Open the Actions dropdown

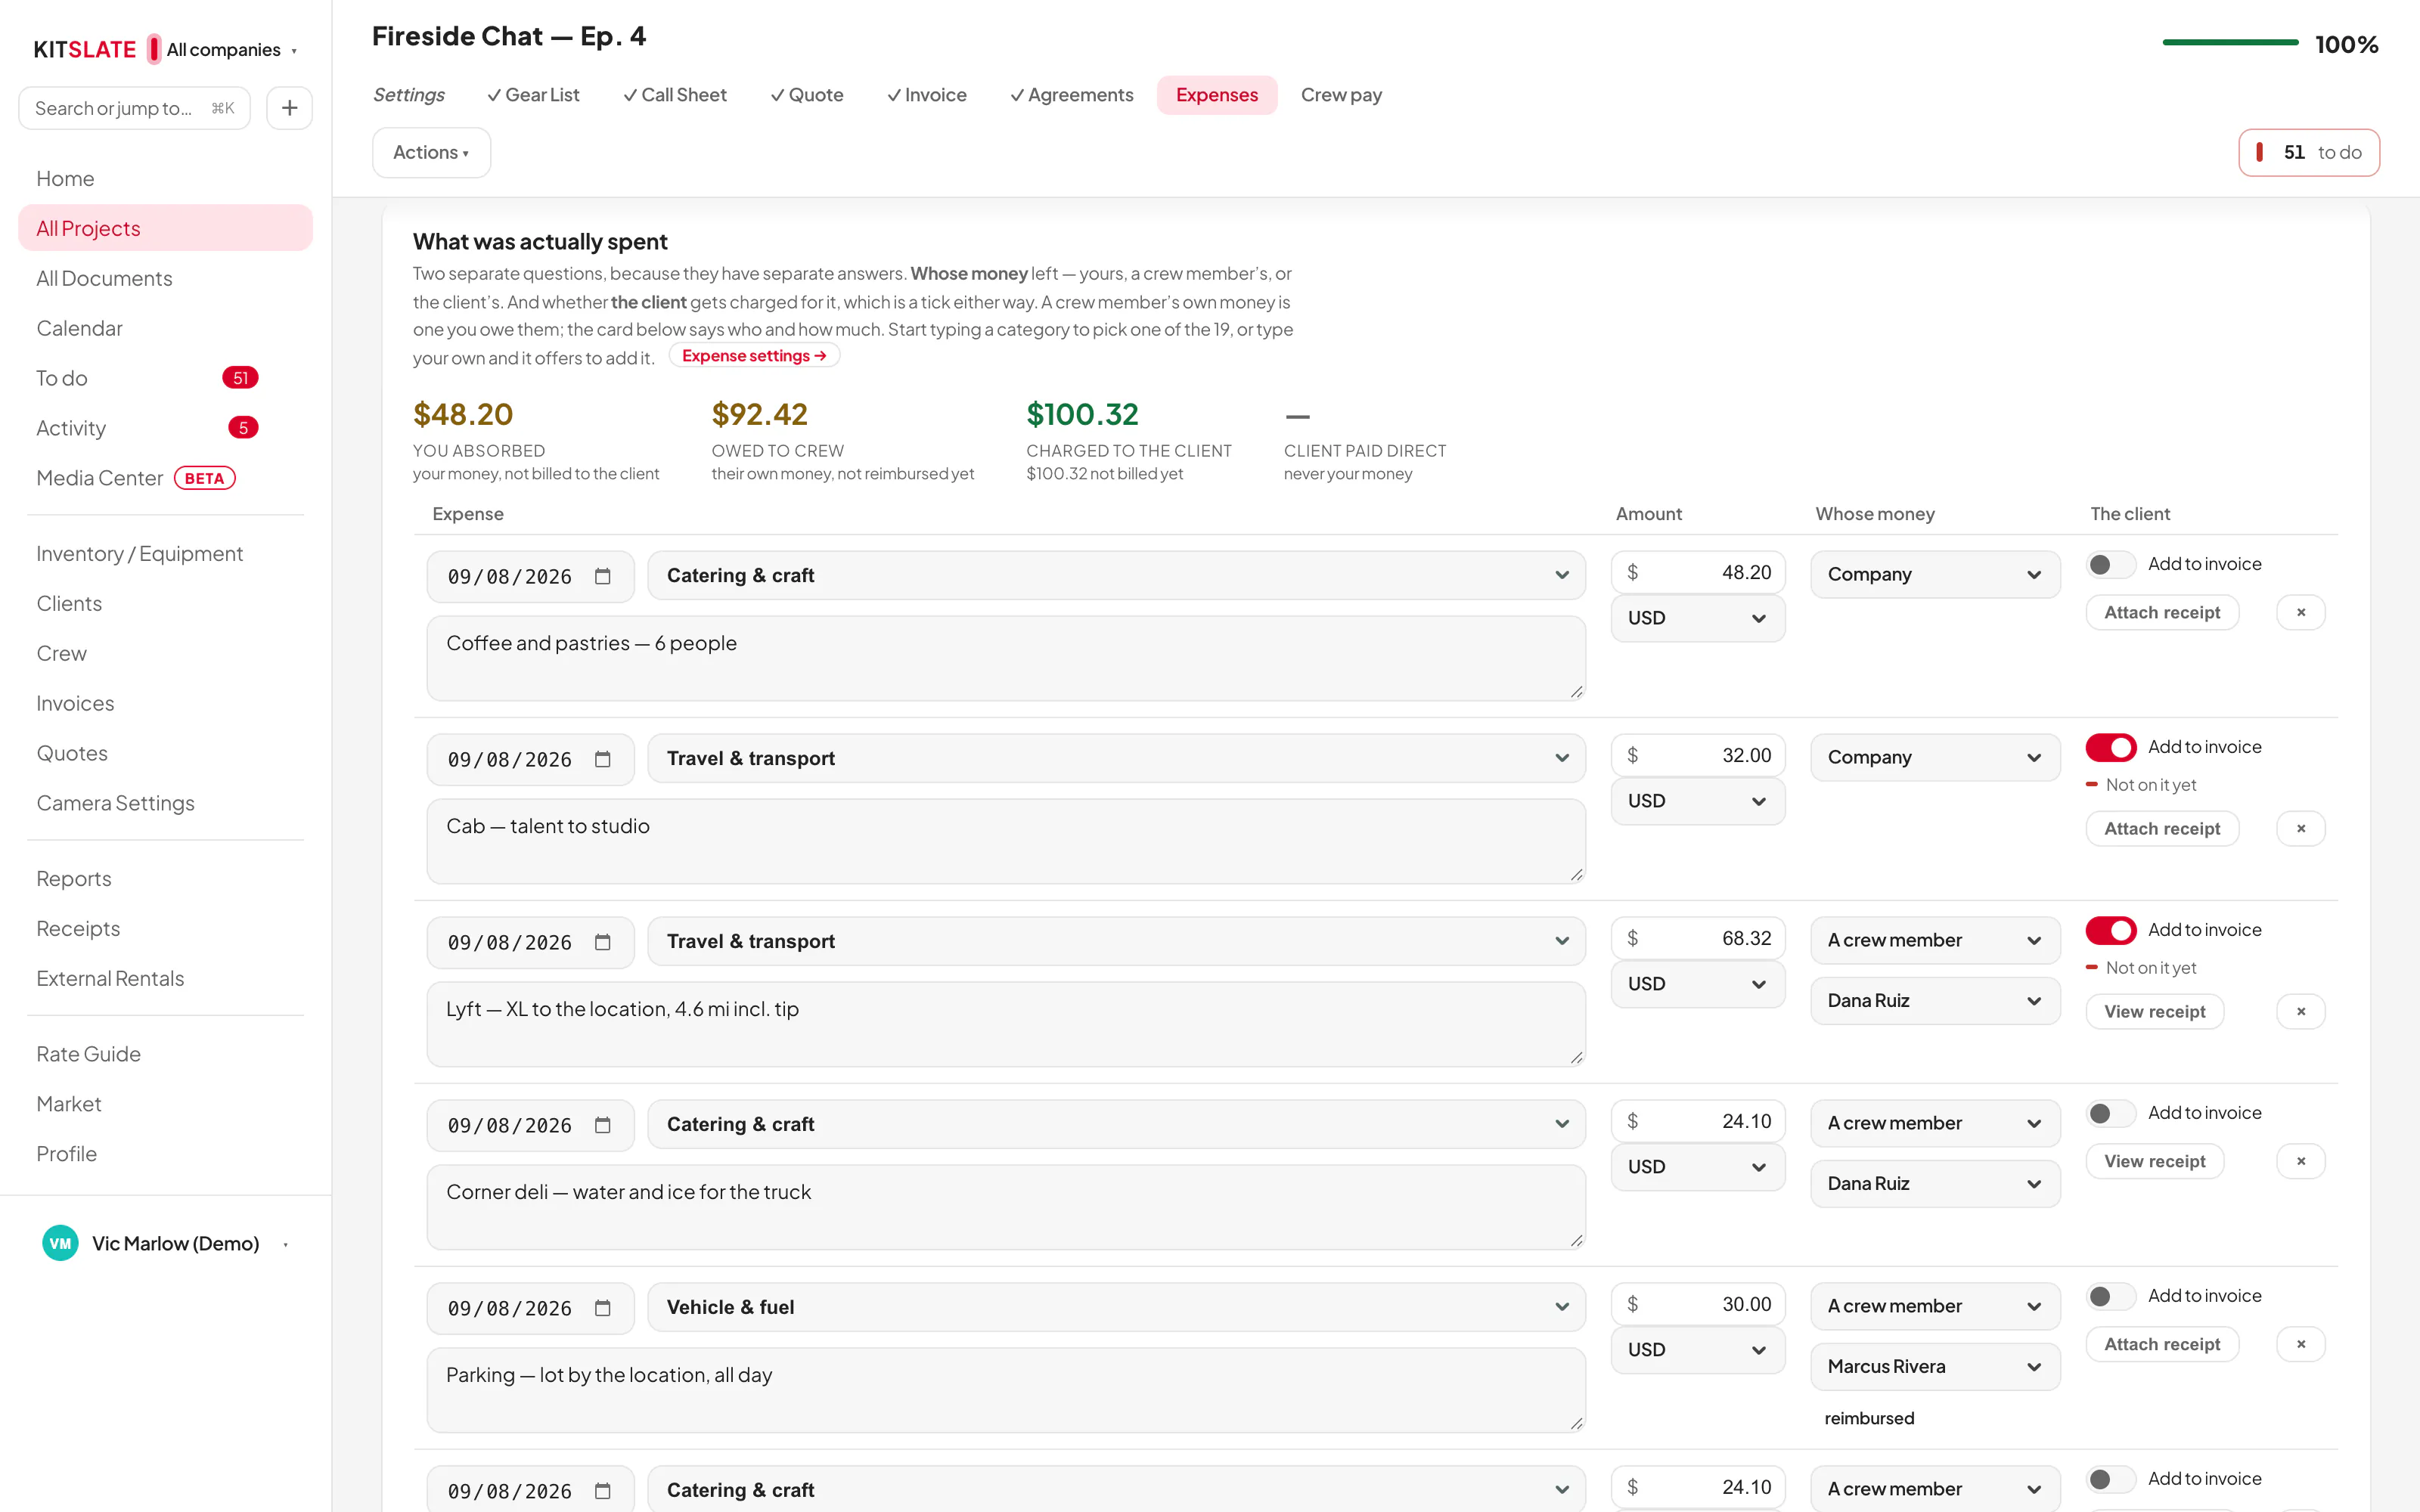point(431,152)
